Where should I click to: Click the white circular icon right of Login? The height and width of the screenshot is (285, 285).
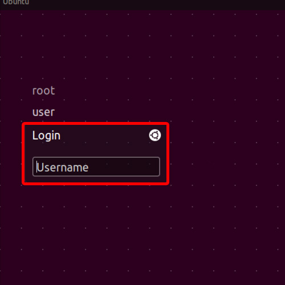155,135
